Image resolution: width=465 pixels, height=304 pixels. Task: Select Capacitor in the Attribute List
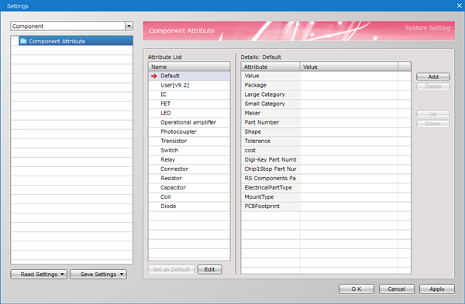click(189, 188)
